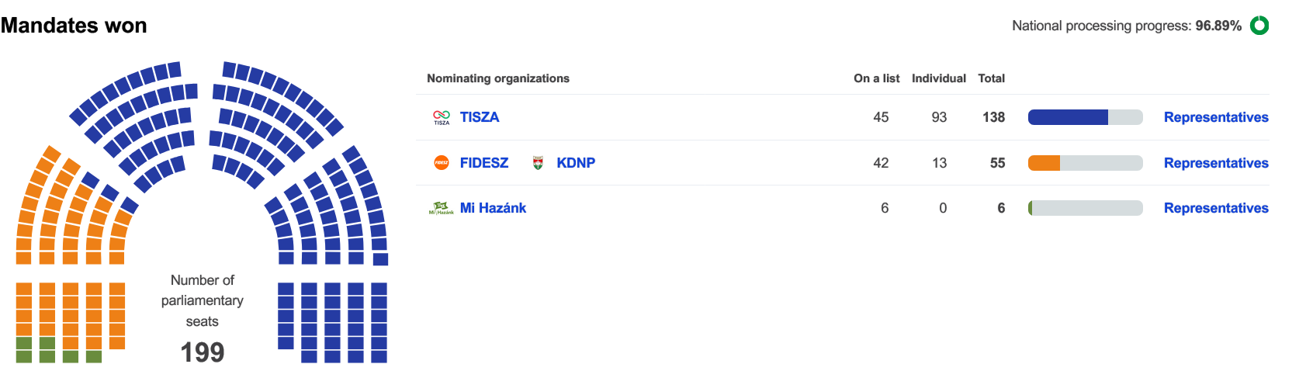Click the "Individual" column header
Image resolution: width=1306 pixels, height=371 pixels.
(938, 78)
